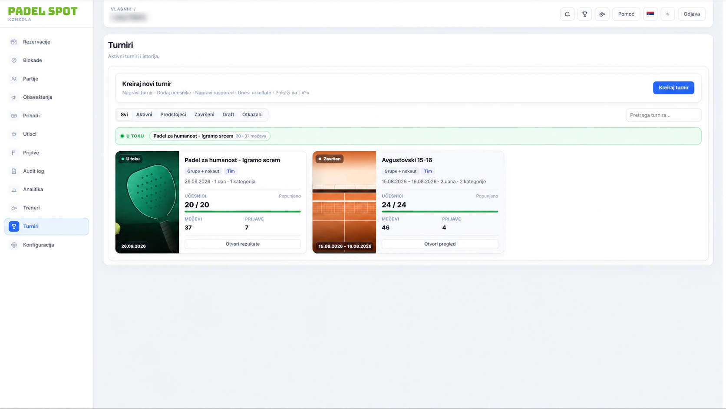Click the Avgustovski 15-16 card title
726x409 pixels.
[x=407, y=160]
